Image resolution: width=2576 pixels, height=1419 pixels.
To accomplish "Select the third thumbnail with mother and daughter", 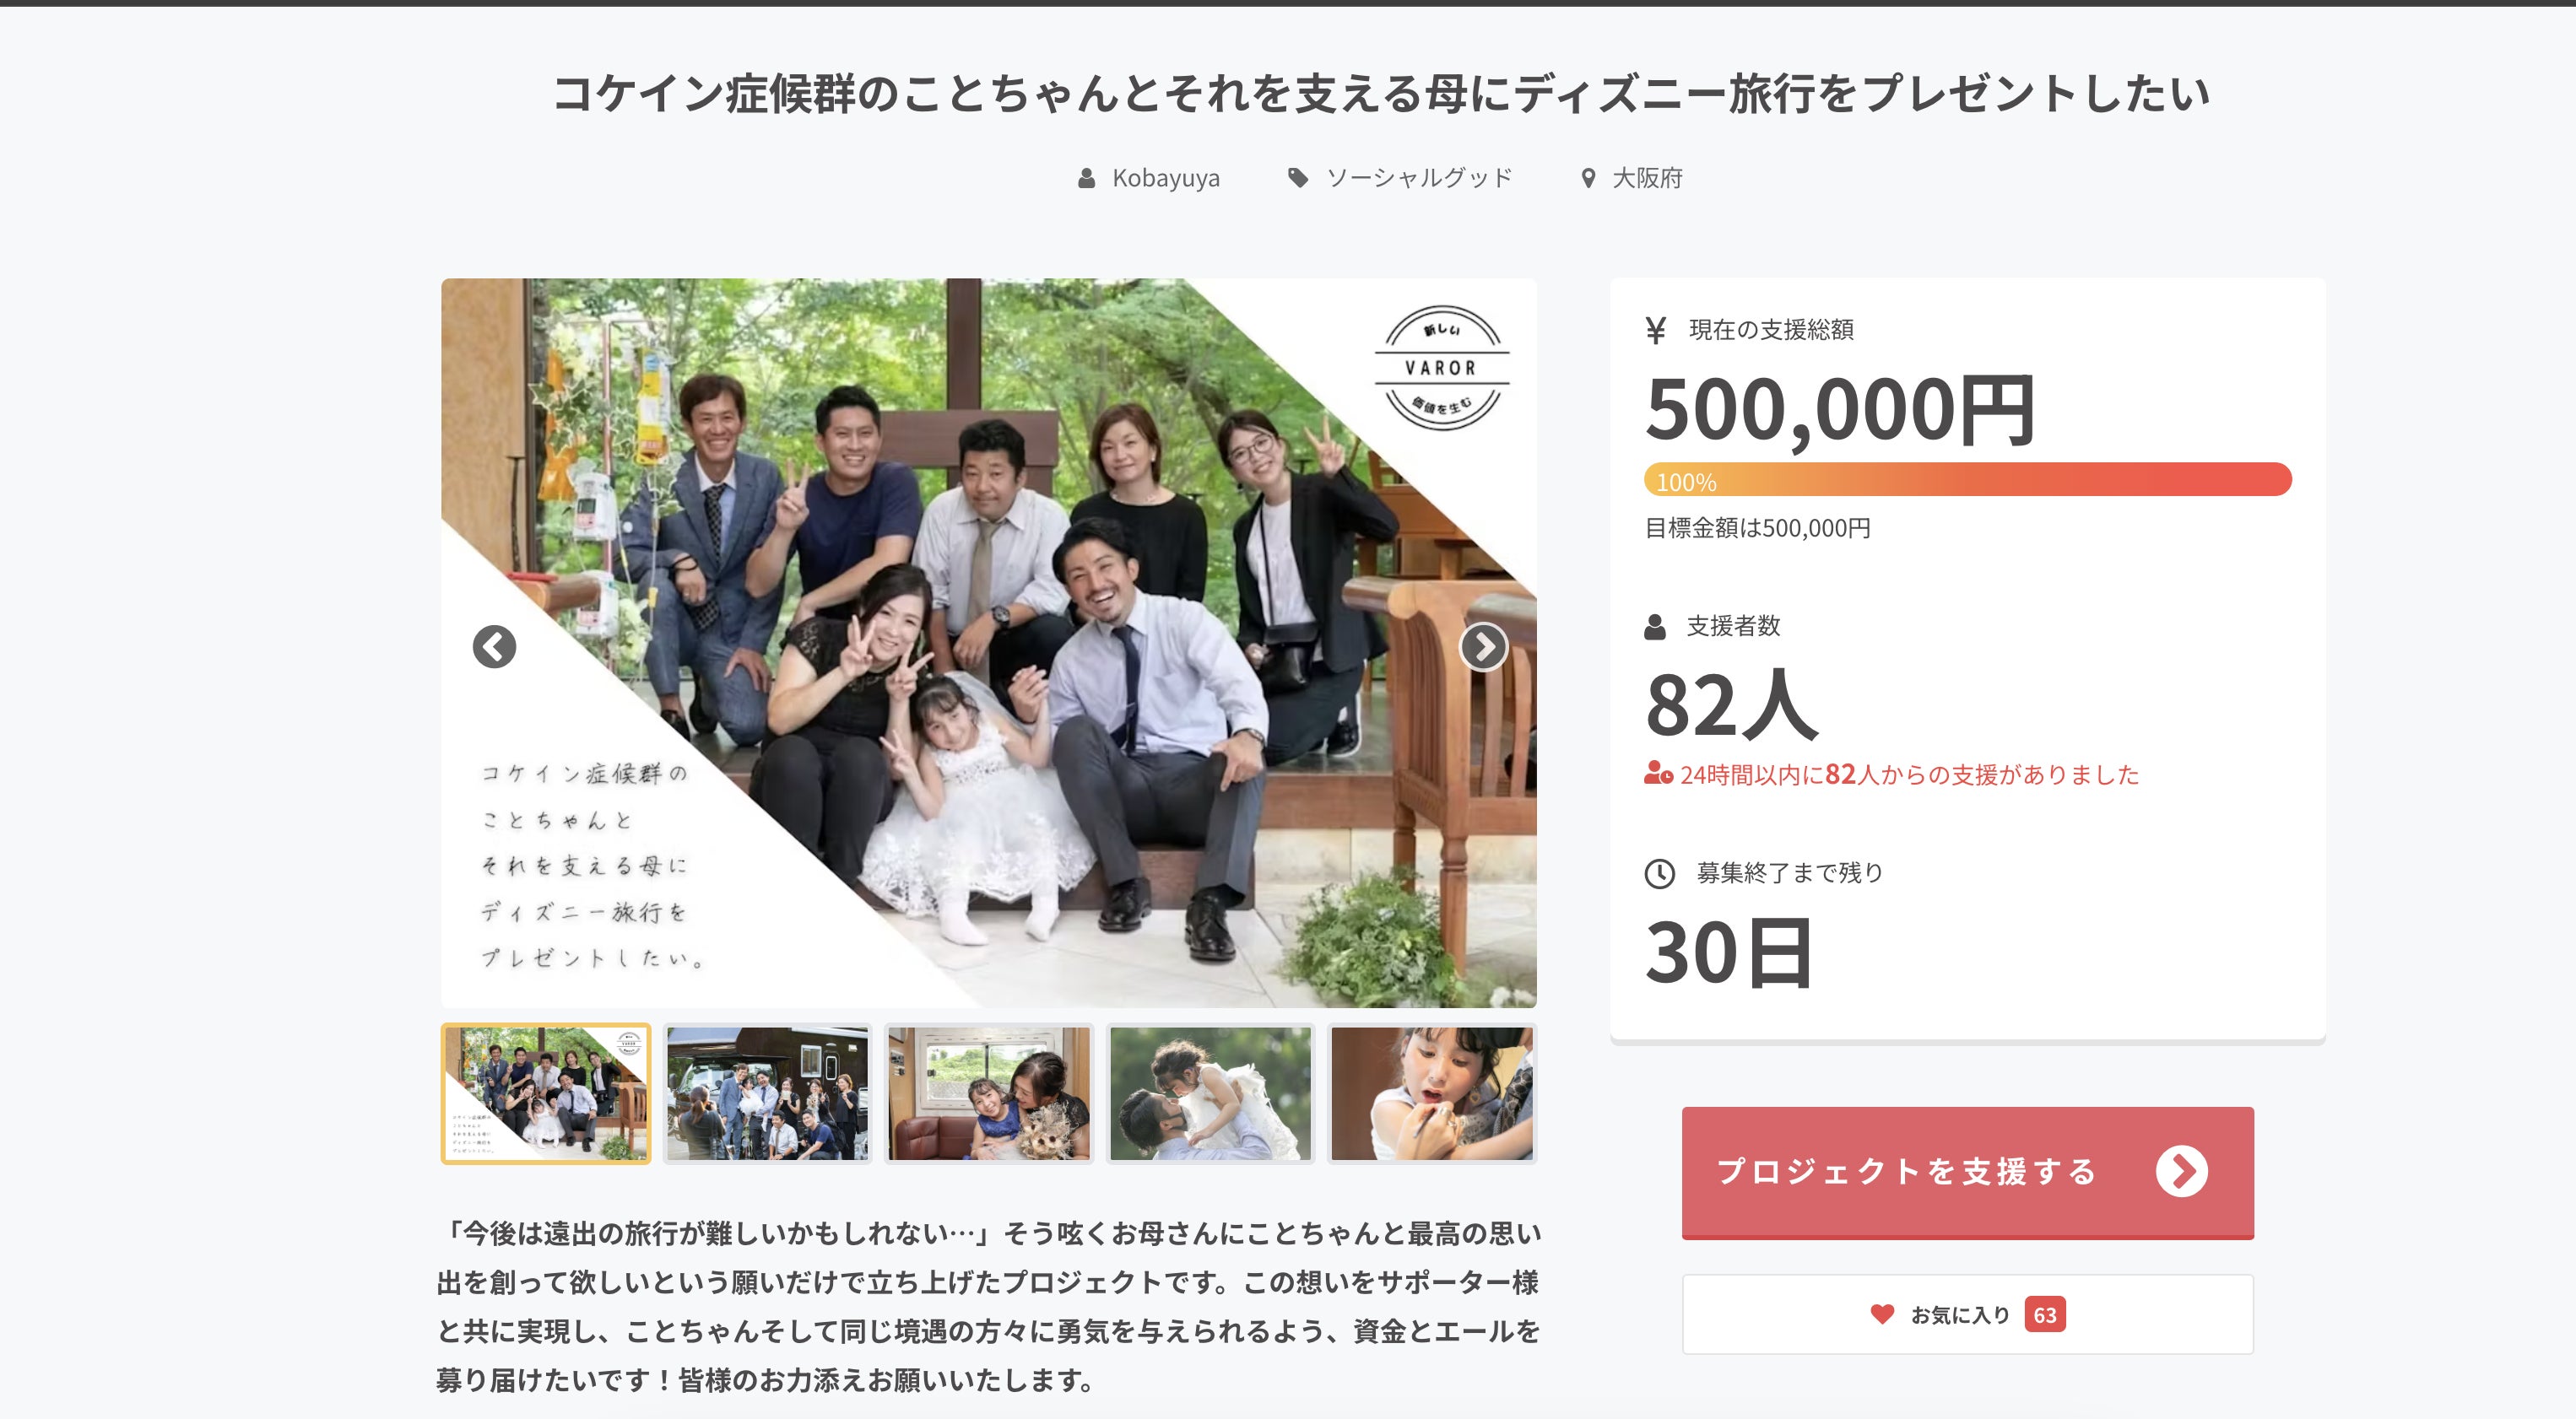I will pyautogui.click(x=989, y=1093).
